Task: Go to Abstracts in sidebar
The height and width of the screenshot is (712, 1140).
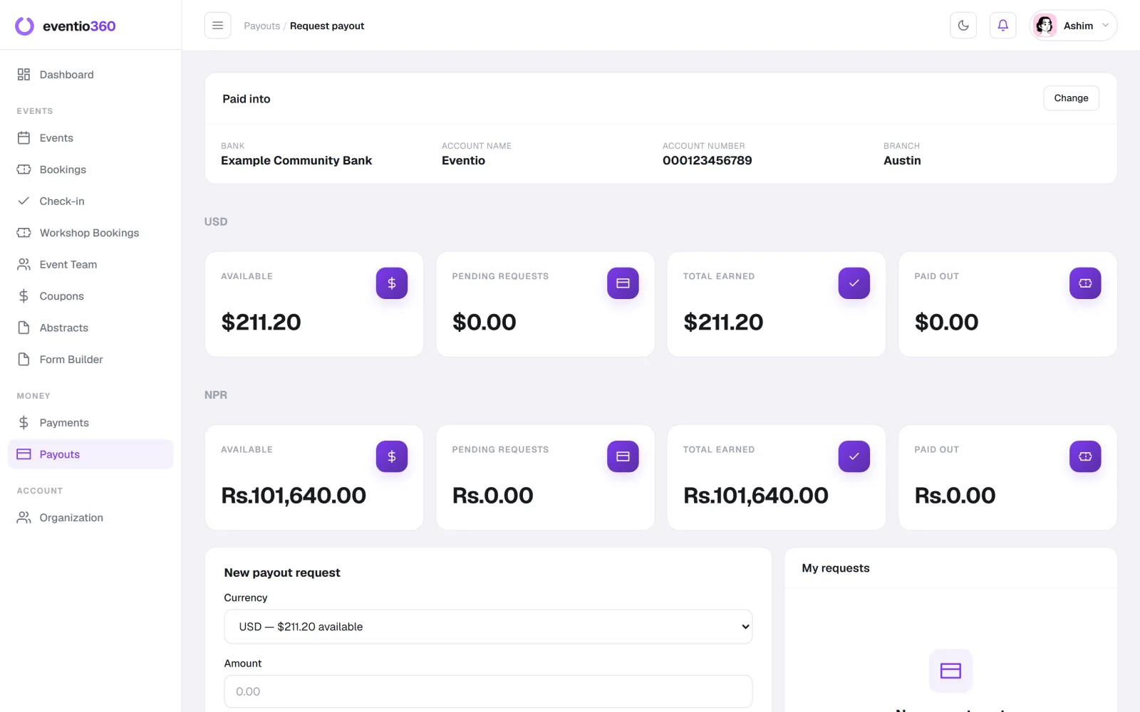Action: tap(90, 328)
